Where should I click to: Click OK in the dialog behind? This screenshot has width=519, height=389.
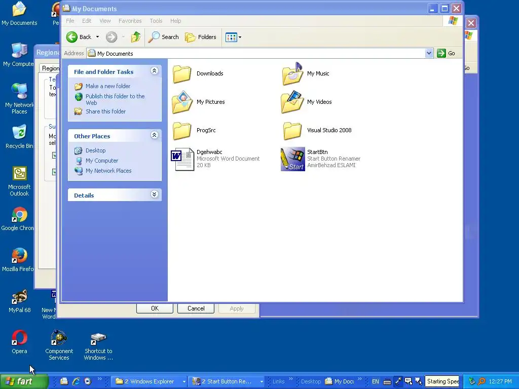coord(155,308)
